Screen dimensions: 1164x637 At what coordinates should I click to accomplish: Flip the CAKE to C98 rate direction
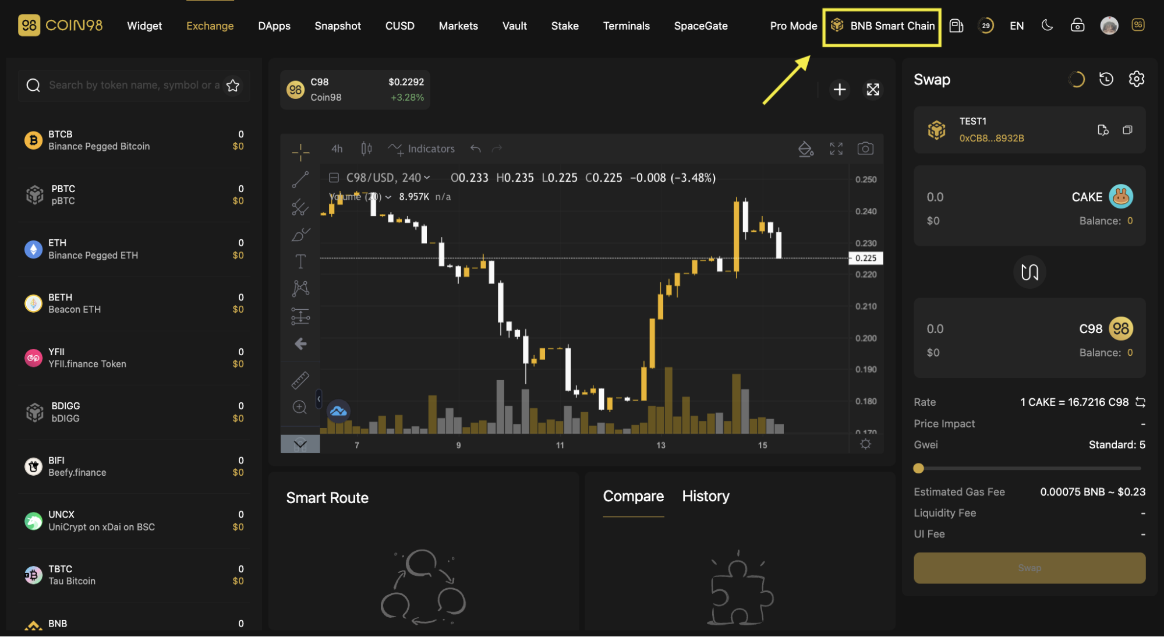point(1140,402)
